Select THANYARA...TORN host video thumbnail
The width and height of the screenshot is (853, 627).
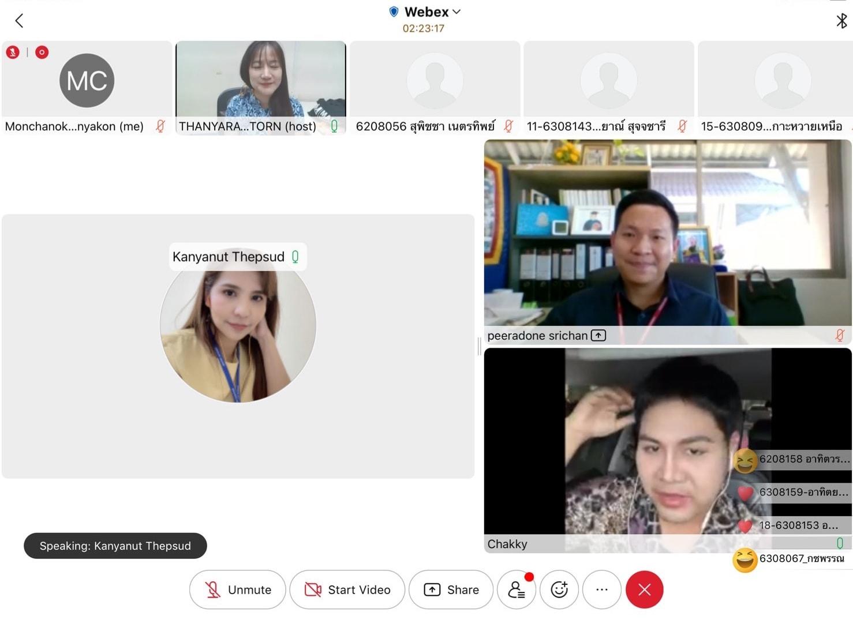coord(261,88)
